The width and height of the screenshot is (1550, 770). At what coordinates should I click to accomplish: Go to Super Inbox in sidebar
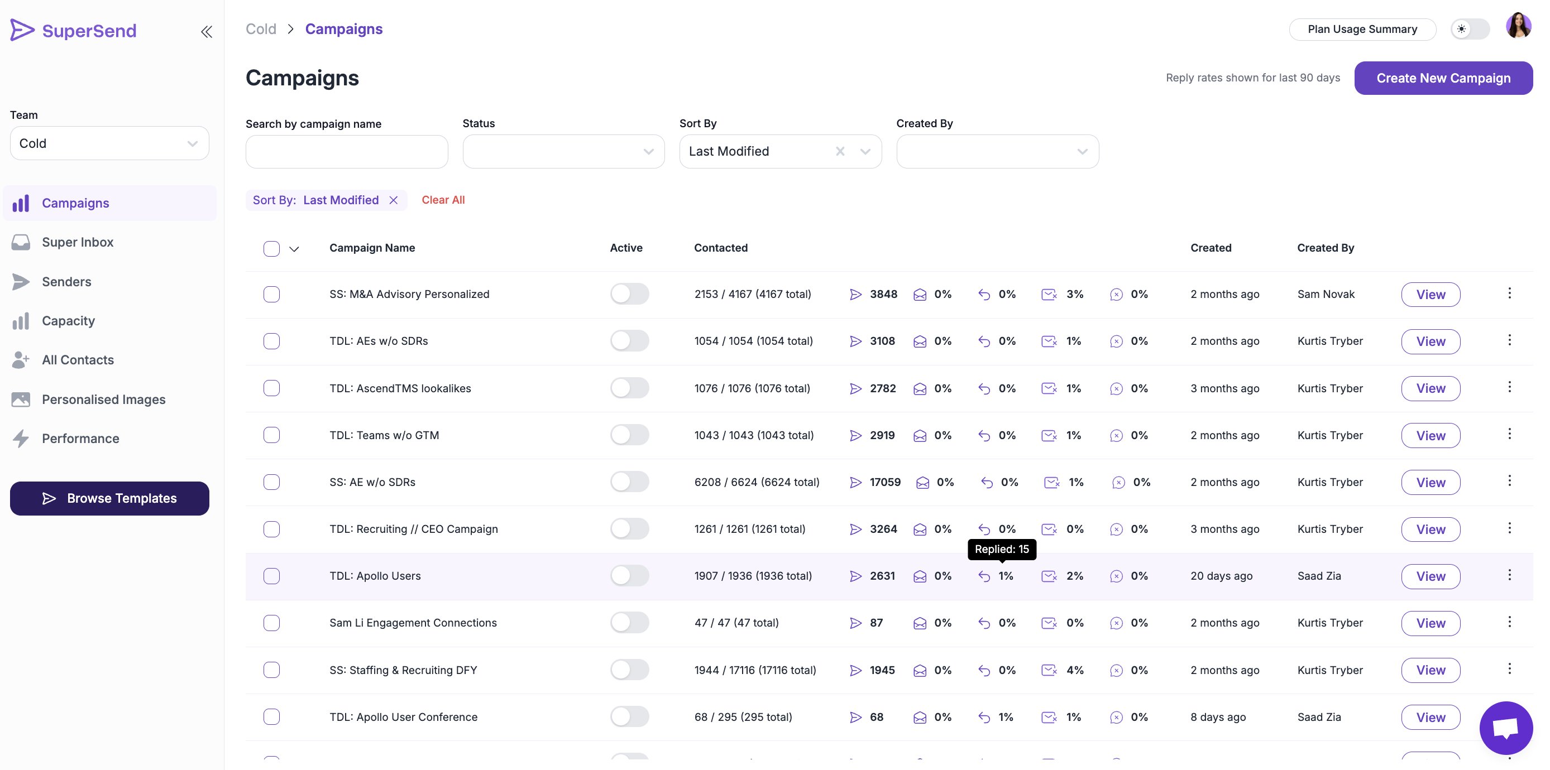tap(78, 242)
